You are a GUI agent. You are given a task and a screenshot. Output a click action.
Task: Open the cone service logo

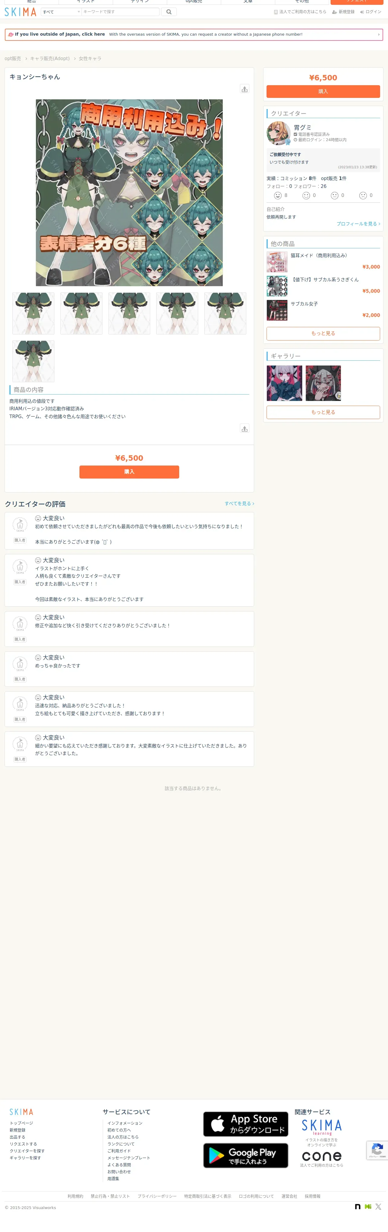point(322,1156)
